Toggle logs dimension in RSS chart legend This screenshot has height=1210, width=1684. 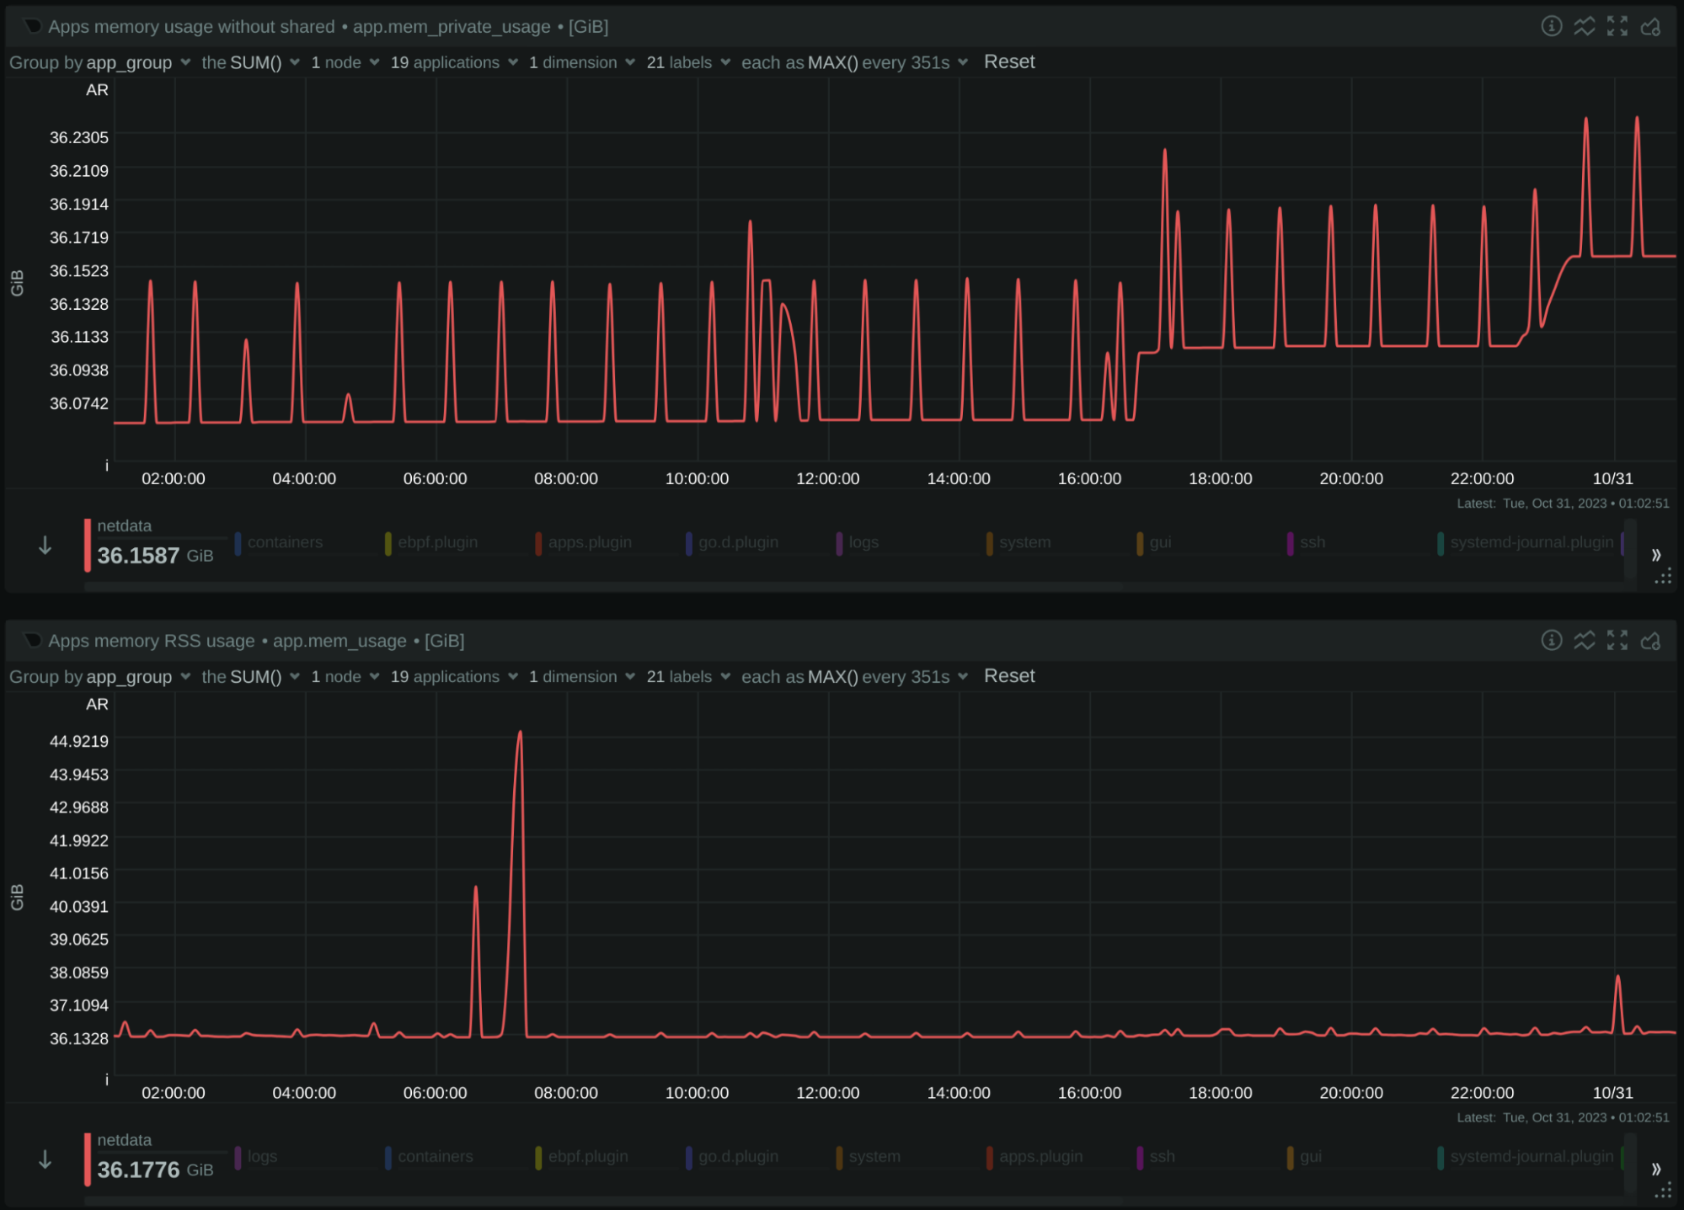point(262,1156)
